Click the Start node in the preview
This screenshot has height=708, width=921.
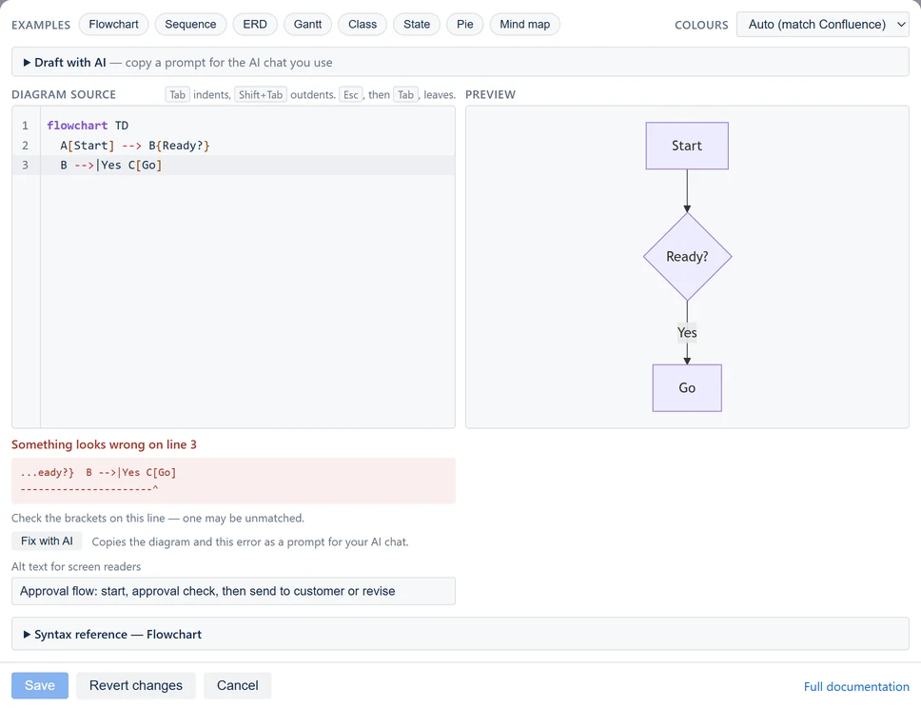[687, 146]
